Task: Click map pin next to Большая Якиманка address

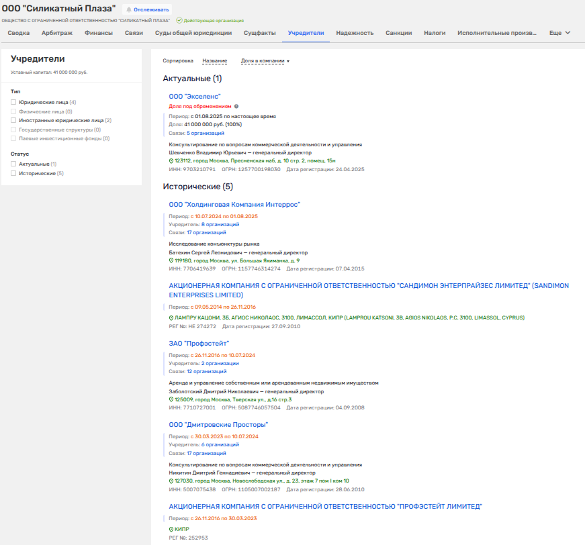Action: pos(171,260)
